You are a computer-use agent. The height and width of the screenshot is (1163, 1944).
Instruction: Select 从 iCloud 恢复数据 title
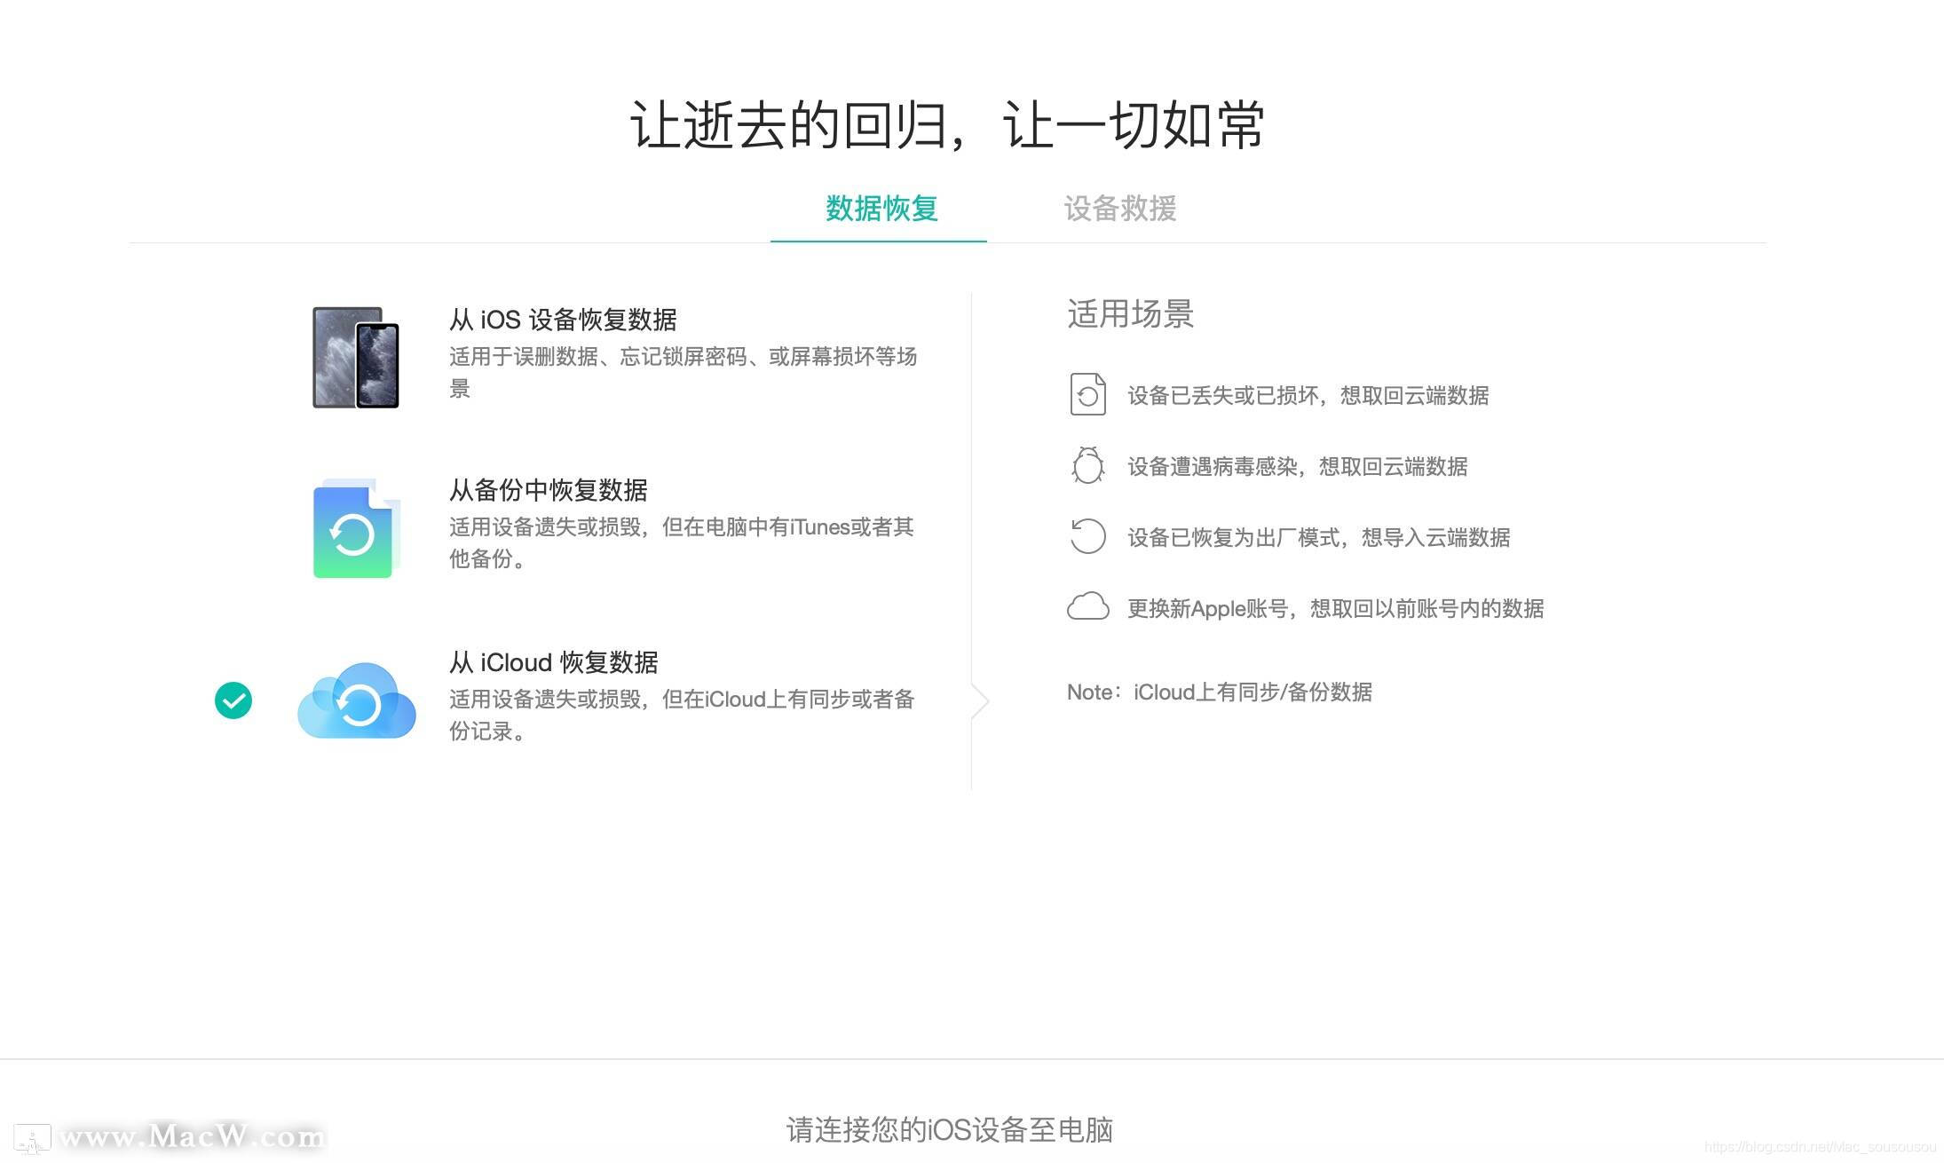coord(553,662)
